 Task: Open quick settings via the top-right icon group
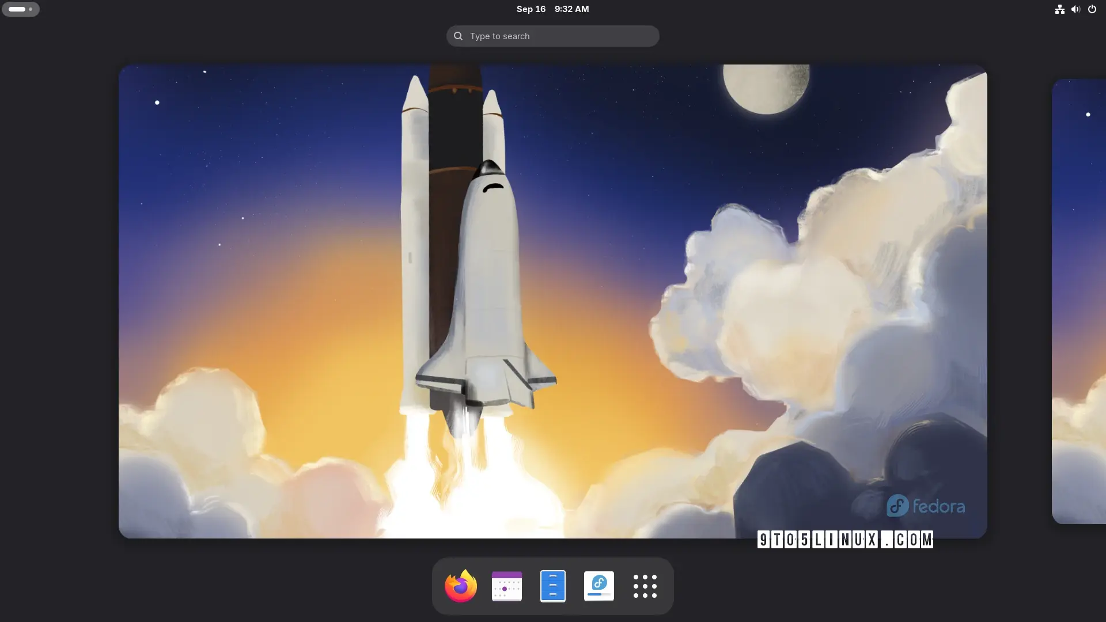[x=1075, y=9]
